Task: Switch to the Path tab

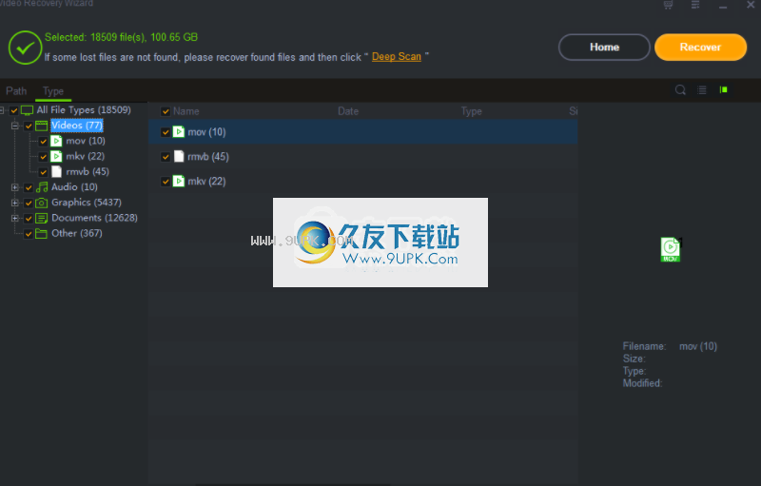Action: click(x=16, y=90)
